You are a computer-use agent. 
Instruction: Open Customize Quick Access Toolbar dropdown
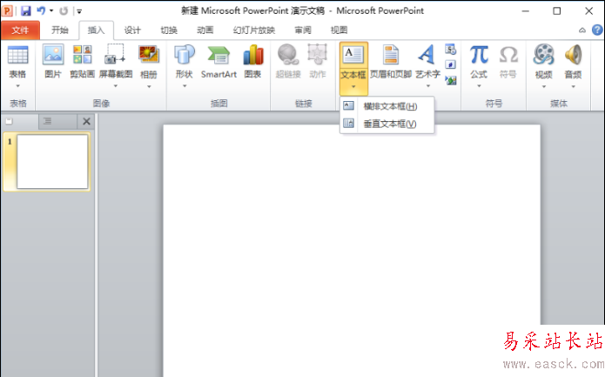(79, 11)
